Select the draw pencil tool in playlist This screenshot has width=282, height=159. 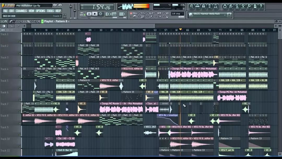pos(10,21)
